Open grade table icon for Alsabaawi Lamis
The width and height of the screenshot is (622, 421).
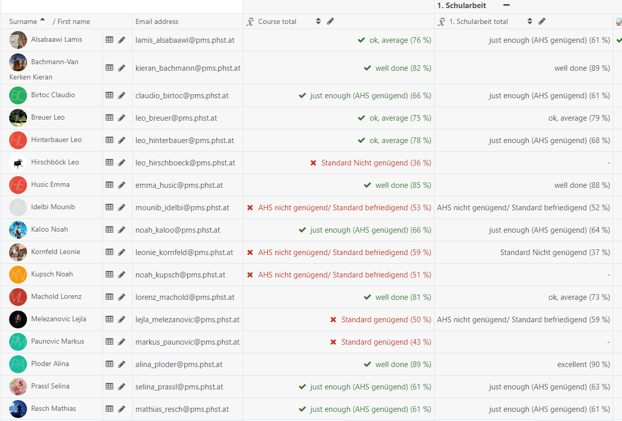click(x=109, y=40)
